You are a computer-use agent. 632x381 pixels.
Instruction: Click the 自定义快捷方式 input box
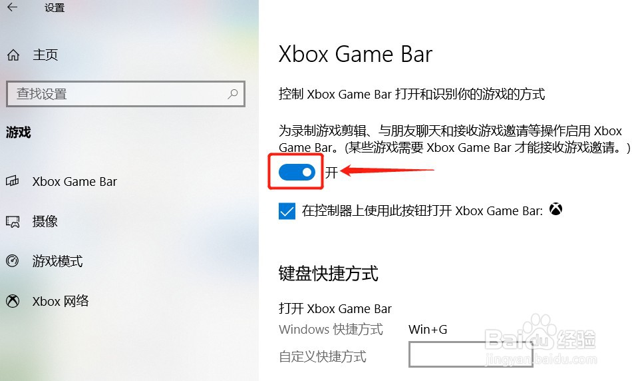(471, 354)
